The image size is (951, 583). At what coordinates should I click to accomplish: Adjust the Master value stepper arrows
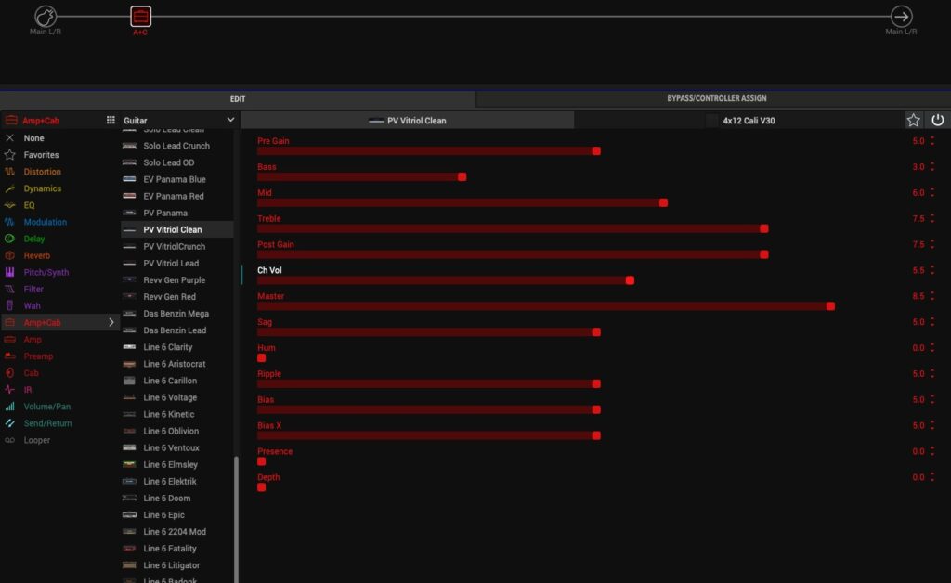click(931, 296)
